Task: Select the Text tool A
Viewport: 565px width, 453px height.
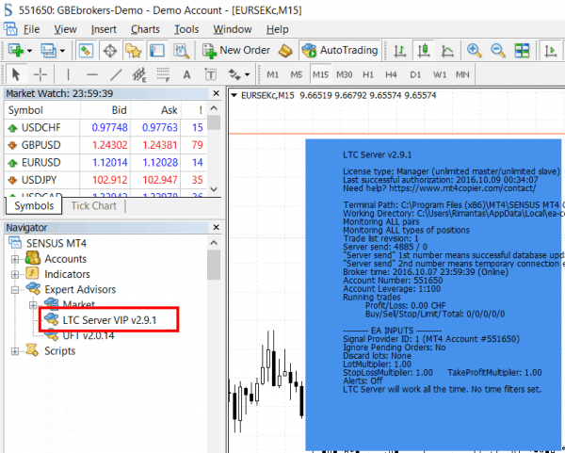Action: (186, 74)
